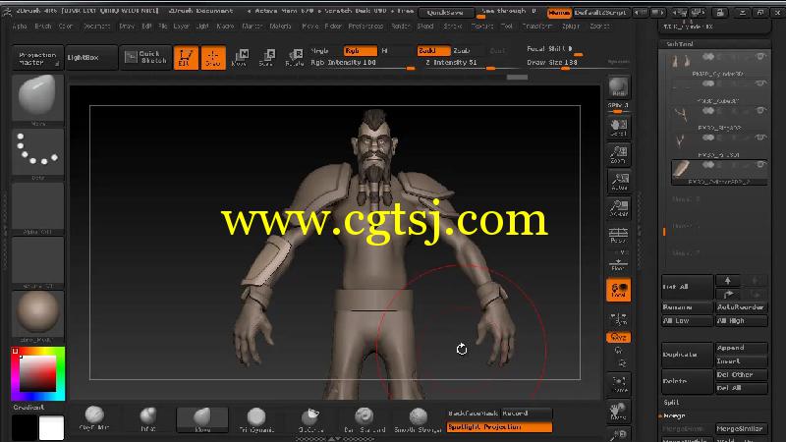
Task: Open the Dots stroke type picker
Action: pyautogui.click(x=37, y=153)
